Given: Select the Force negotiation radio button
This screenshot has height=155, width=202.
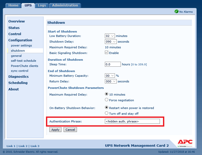Looking at the screenshot, I should click(x=106, y=100).
